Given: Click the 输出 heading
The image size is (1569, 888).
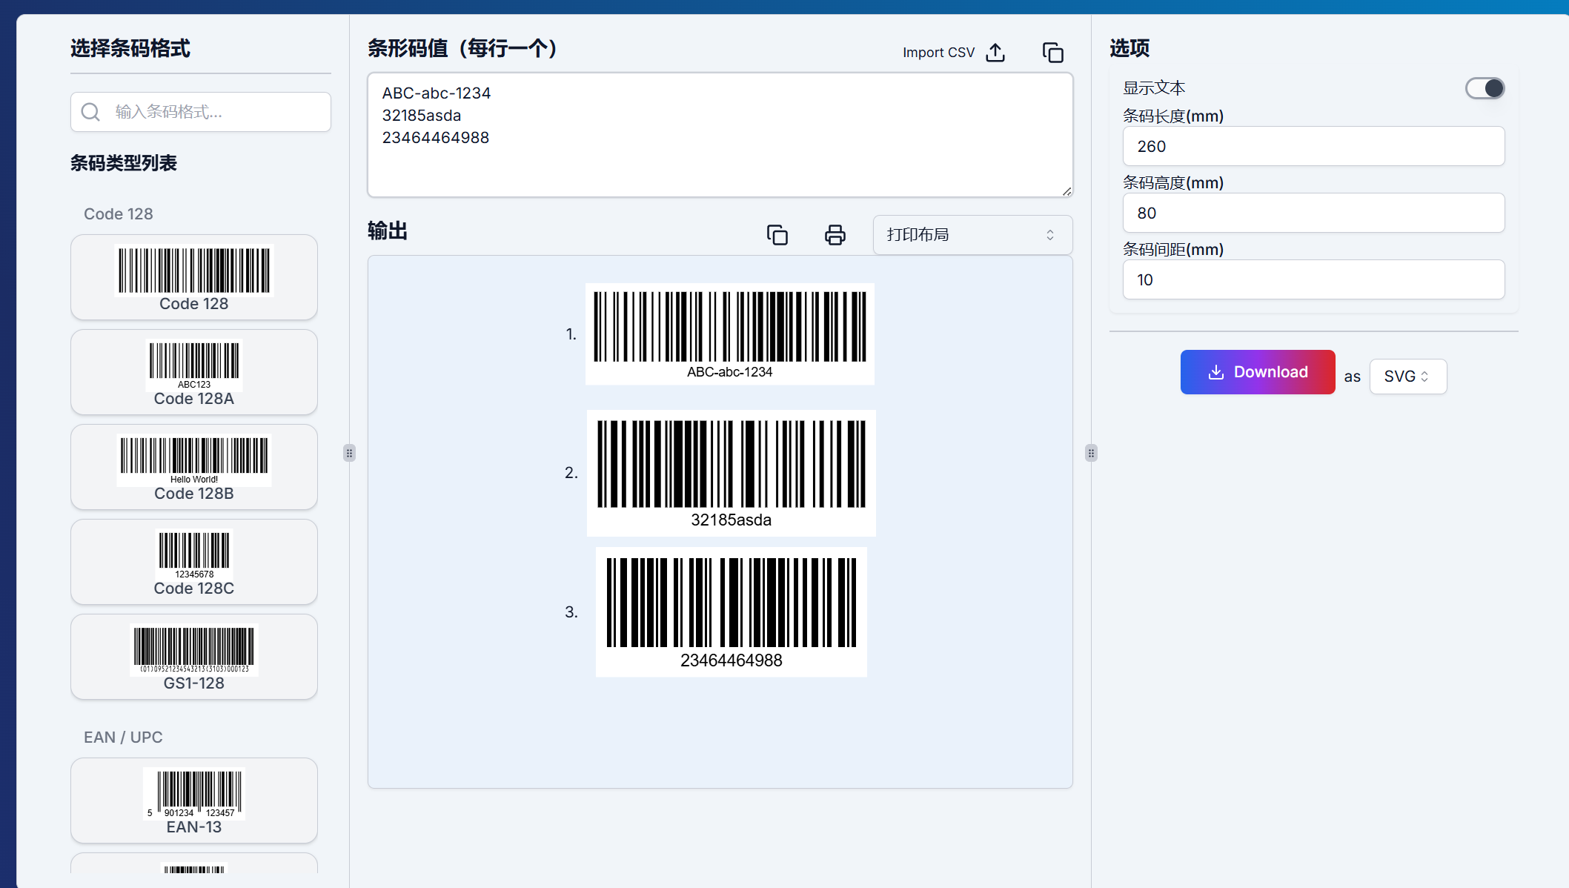Looking at the screenshot, I should (388, 231).
